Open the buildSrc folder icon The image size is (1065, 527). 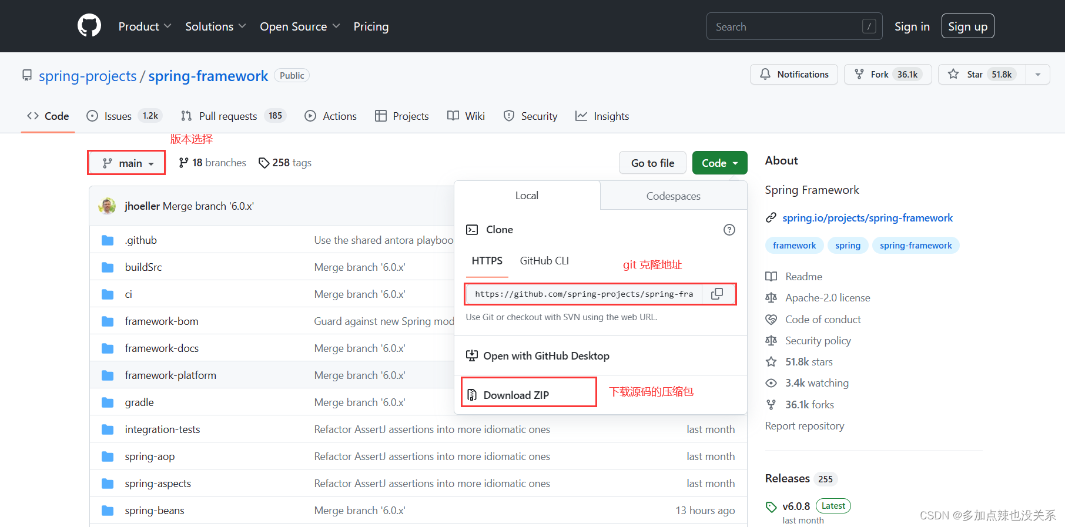pos(108,267)
